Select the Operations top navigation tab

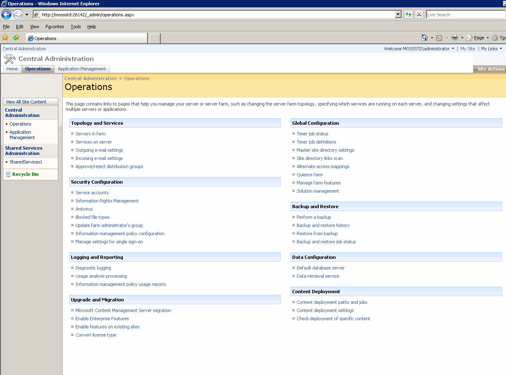(38, 69)
